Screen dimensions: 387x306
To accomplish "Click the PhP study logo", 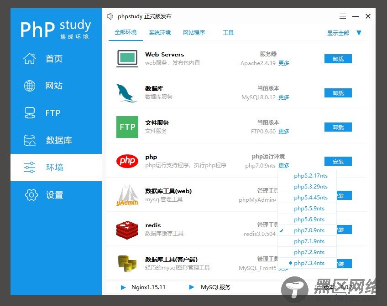I will [x=56, y=29].
